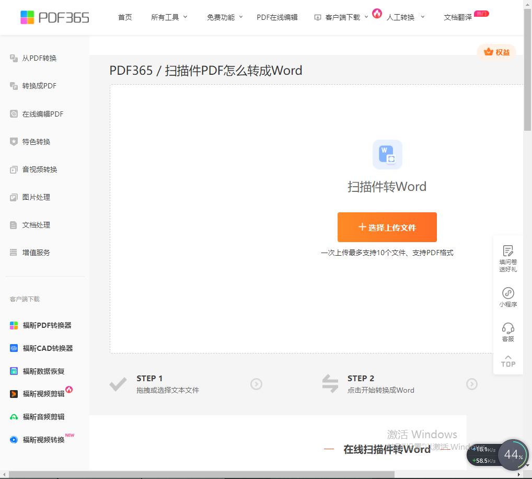Click the 选择上传文件 upload button

pos(387,227)
